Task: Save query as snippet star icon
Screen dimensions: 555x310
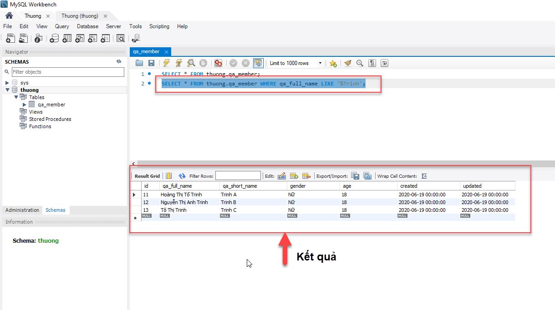Action: click(x=333, y=63)
